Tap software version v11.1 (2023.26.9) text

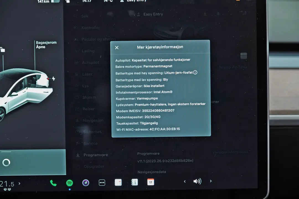pos(165,161)
